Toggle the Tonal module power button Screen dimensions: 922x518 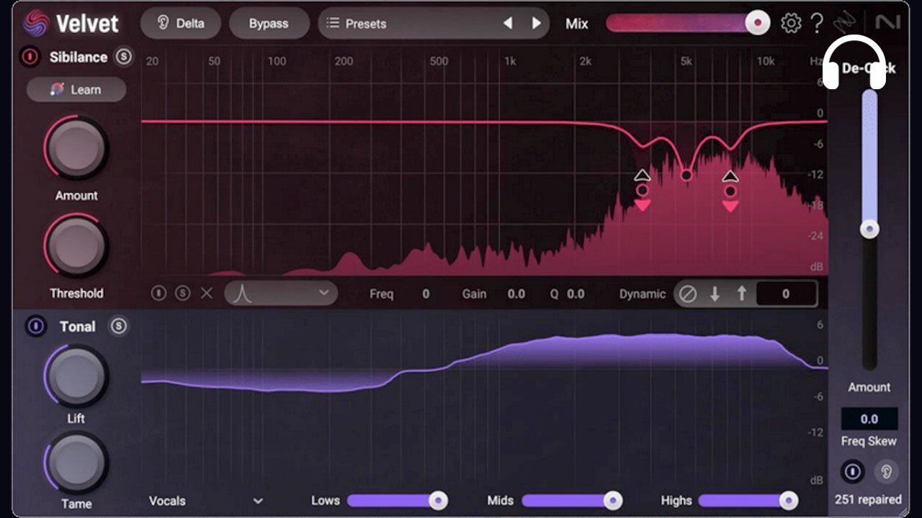click(35, 326)
